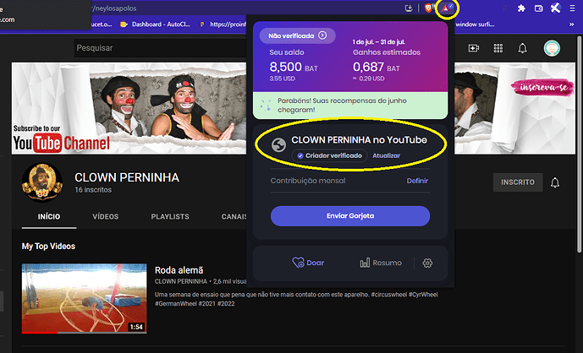Toggle channel notification bell next to INSCRITO
Image resolution: width=583 pixels, height=353 pixels.
[555, 182]
